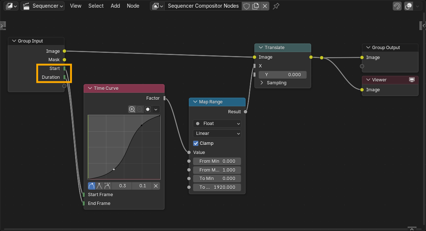Click the Start output socket
This screenshot has height=231, width=426.
(x=65, y=69)
